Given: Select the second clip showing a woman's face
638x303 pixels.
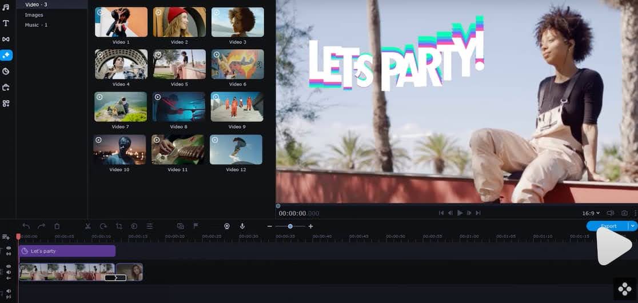Looking at the screenshot, I should 129,272.
